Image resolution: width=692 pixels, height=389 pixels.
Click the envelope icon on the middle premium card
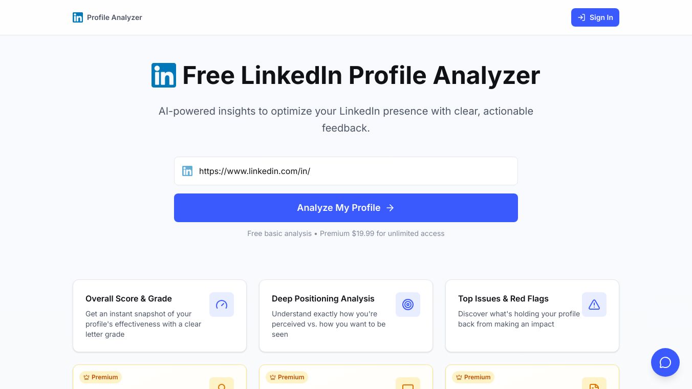(x=408, y=387)
